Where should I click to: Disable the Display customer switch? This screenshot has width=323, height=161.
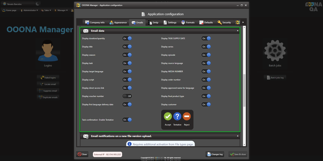click(206, 104)
